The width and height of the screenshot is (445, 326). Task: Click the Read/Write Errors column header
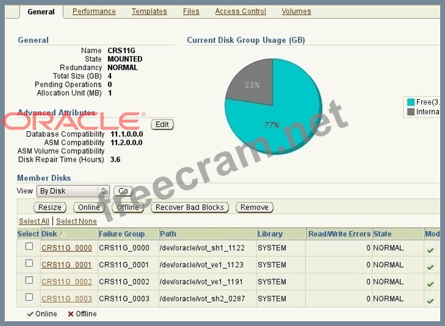click(339, 234)
